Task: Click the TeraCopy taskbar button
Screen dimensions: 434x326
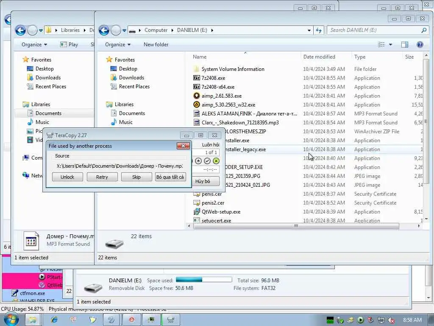Action: [170, 320]
